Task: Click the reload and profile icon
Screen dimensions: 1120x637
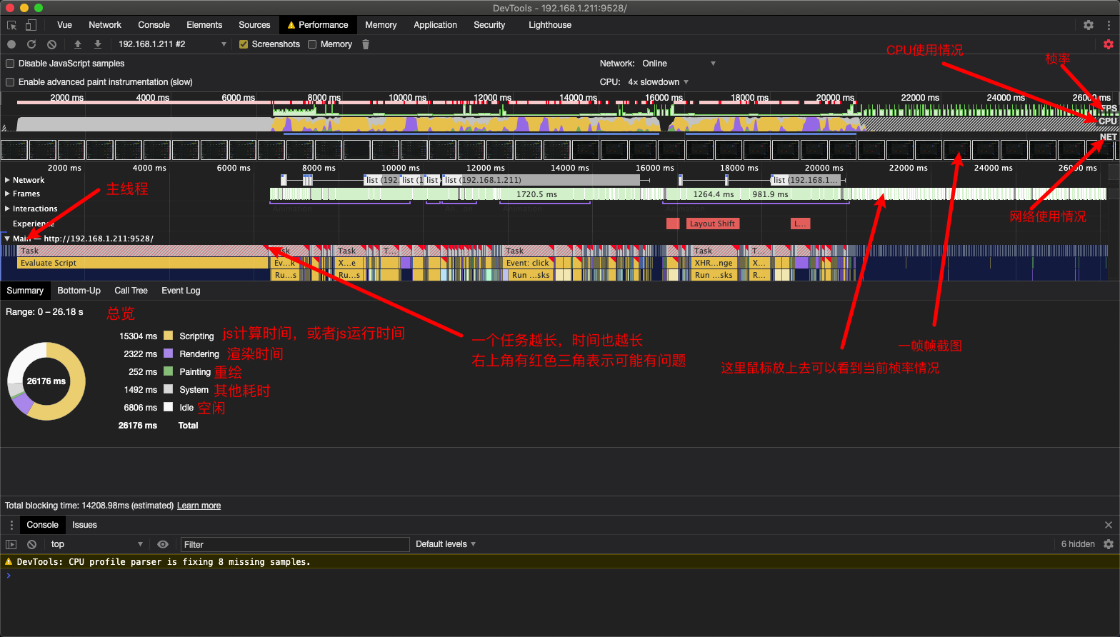Action: point(31,44)
